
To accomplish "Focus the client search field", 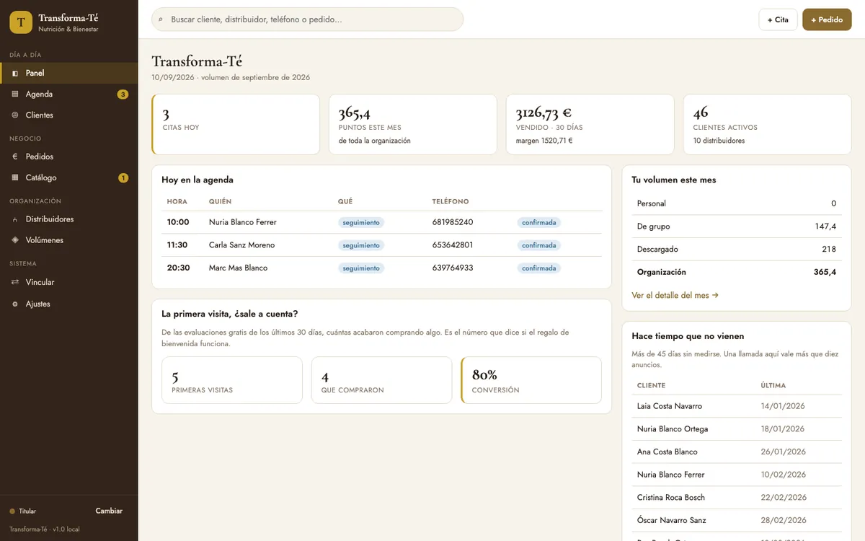I will [307, 19].
